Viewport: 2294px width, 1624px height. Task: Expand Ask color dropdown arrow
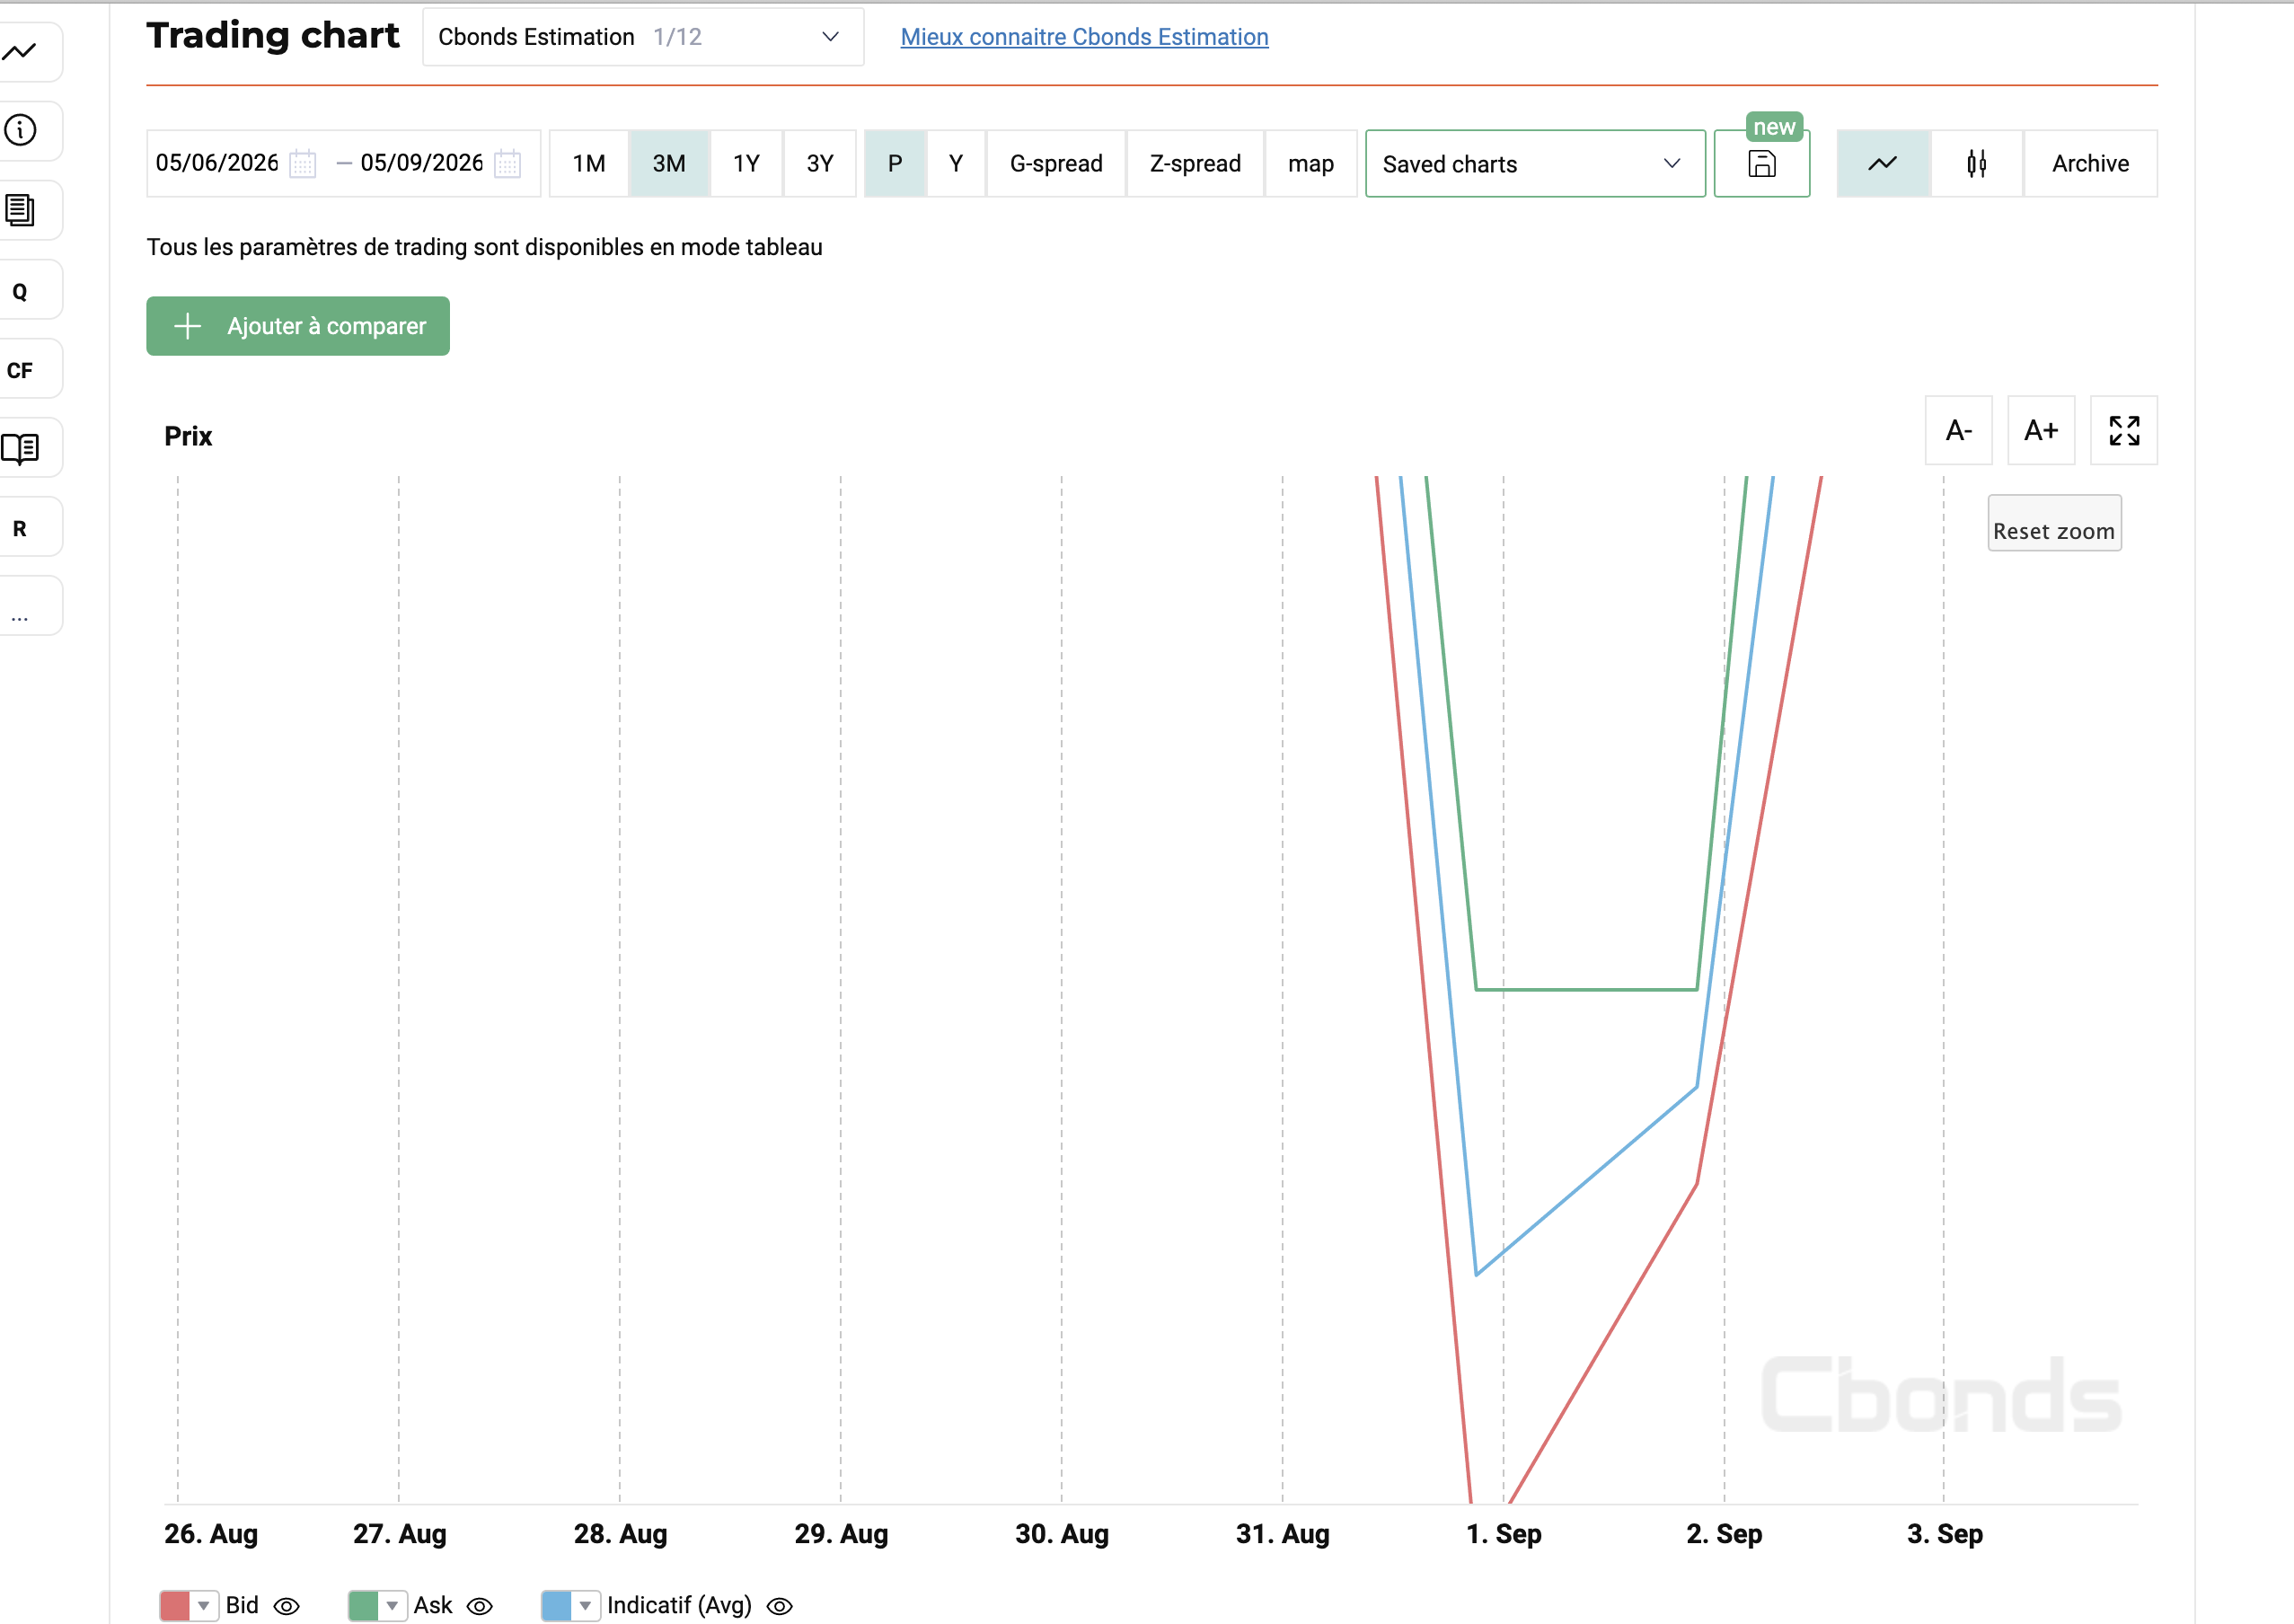coord(393,1606)
